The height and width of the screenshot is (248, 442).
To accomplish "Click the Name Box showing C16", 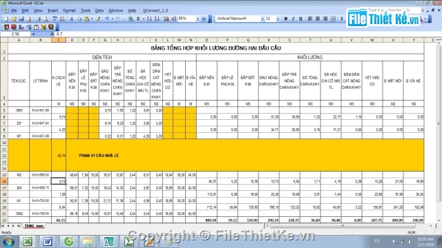I will pyautogui.click(x=15, y=34).
